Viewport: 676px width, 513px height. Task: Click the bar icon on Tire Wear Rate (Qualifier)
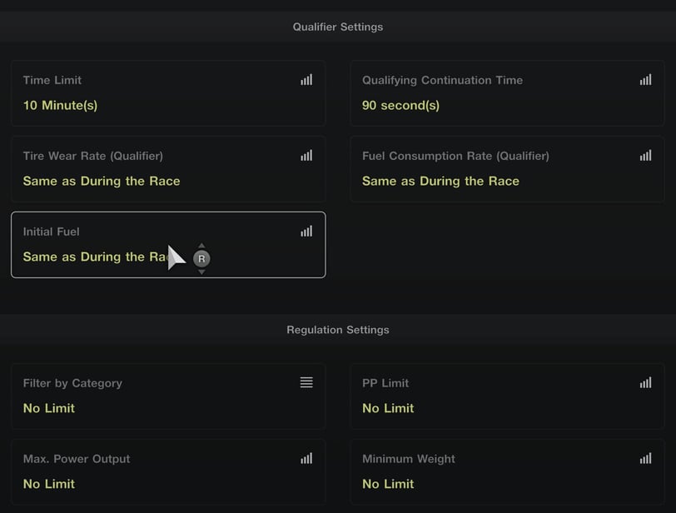306,156
